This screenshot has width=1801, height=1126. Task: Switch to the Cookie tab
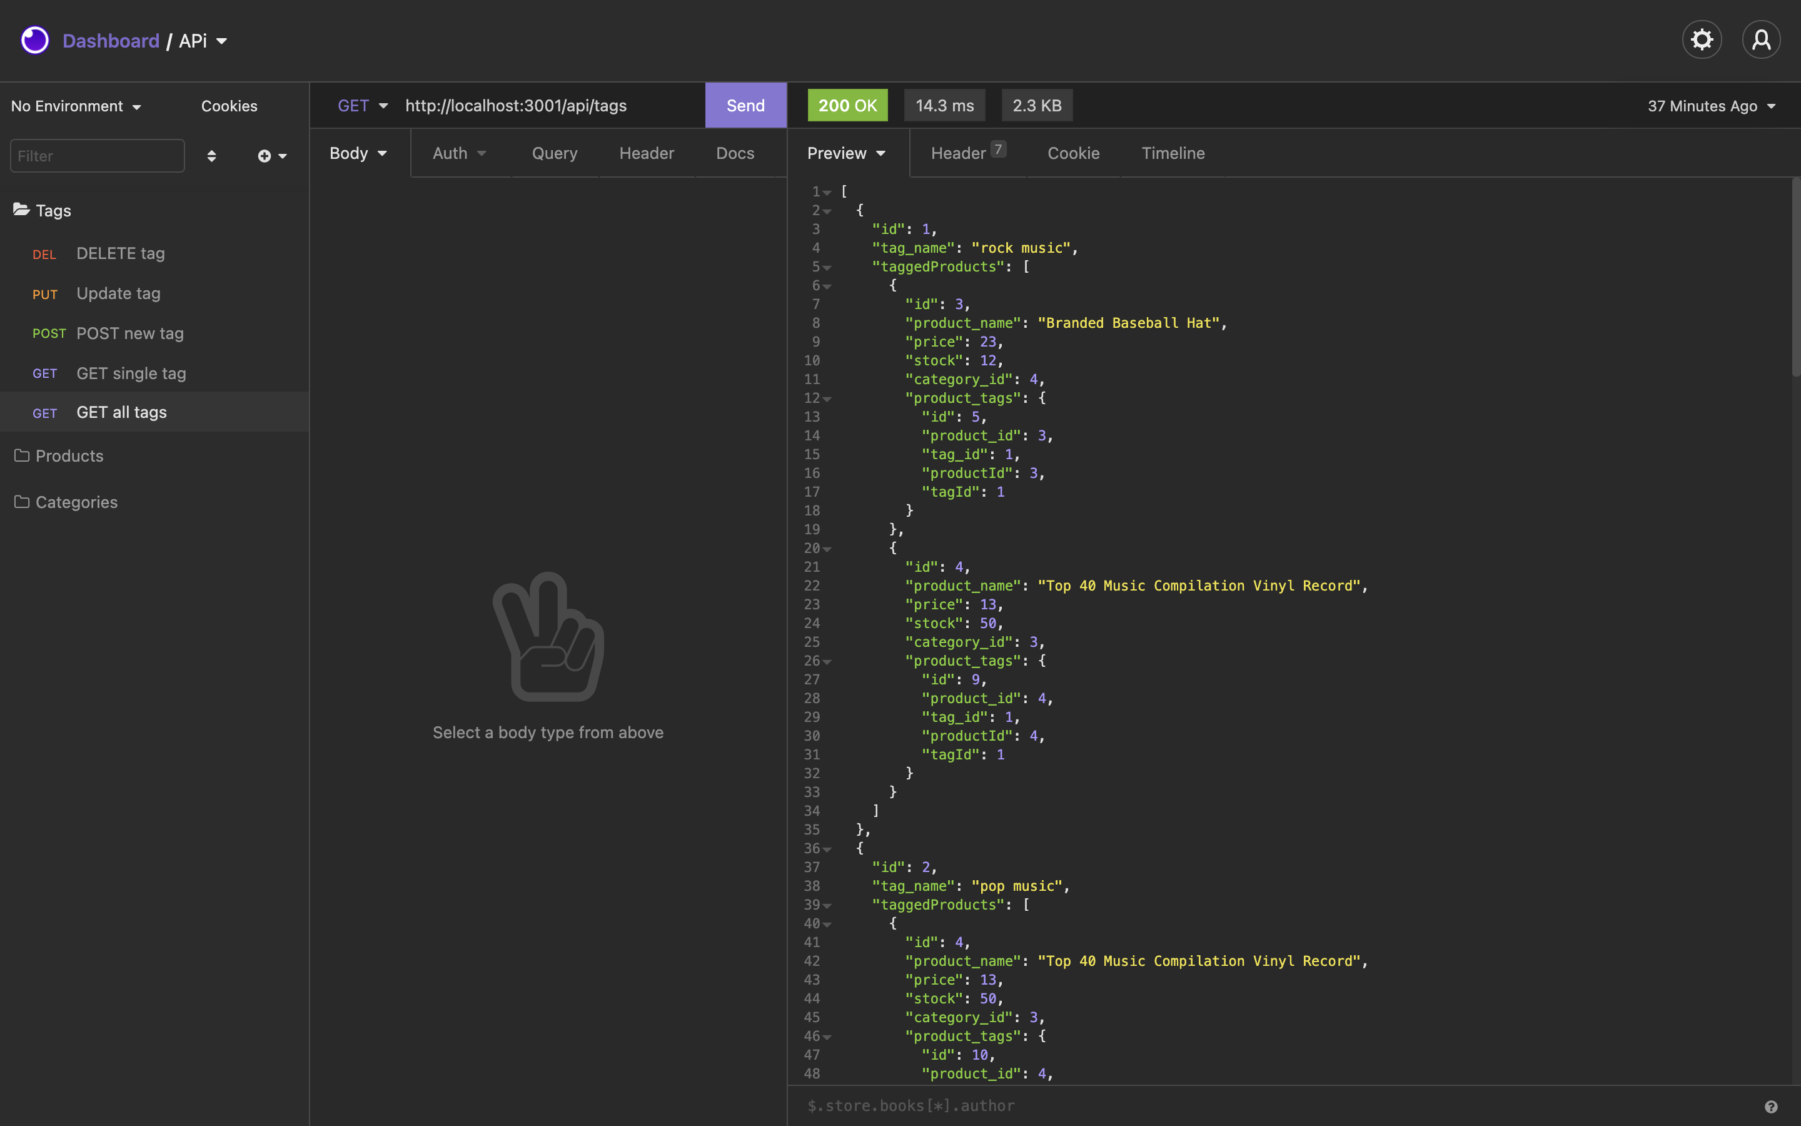click(x=1073, y=153)
